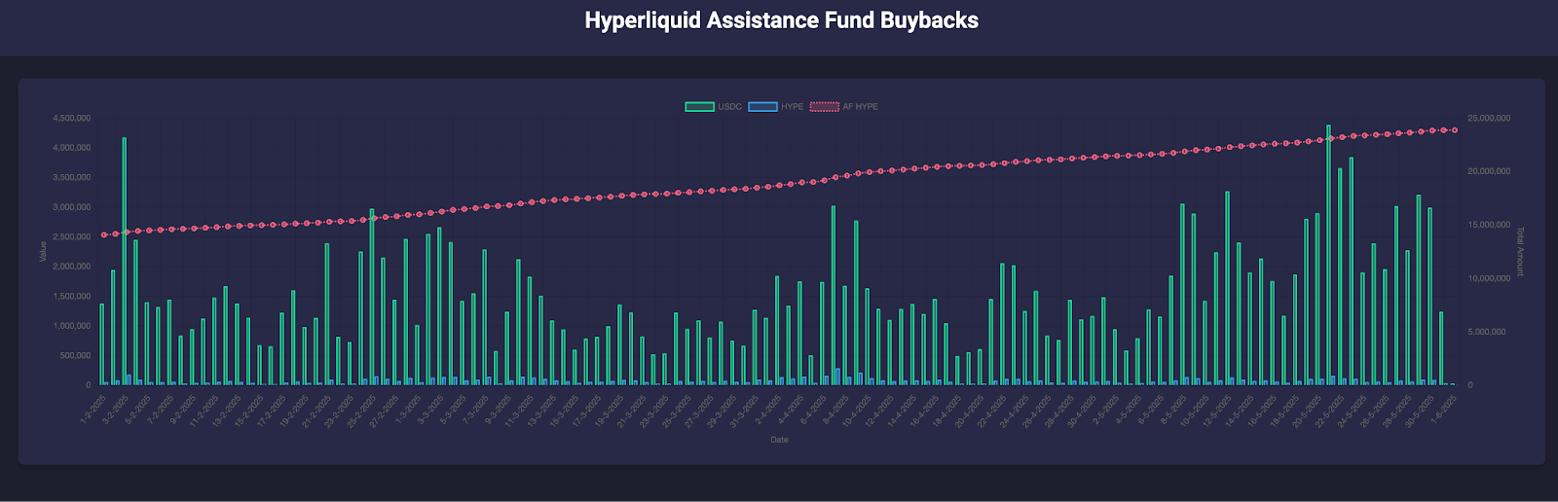Viewport: 1558px width, 502px height.
Task: Click the 30-5-2025 date label
Action: (x=1418, y=410)
